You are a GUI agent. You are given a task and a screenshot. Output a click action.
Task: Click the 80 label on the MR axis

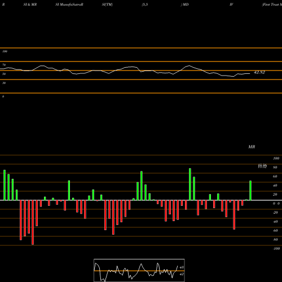[x=275, y=168]
